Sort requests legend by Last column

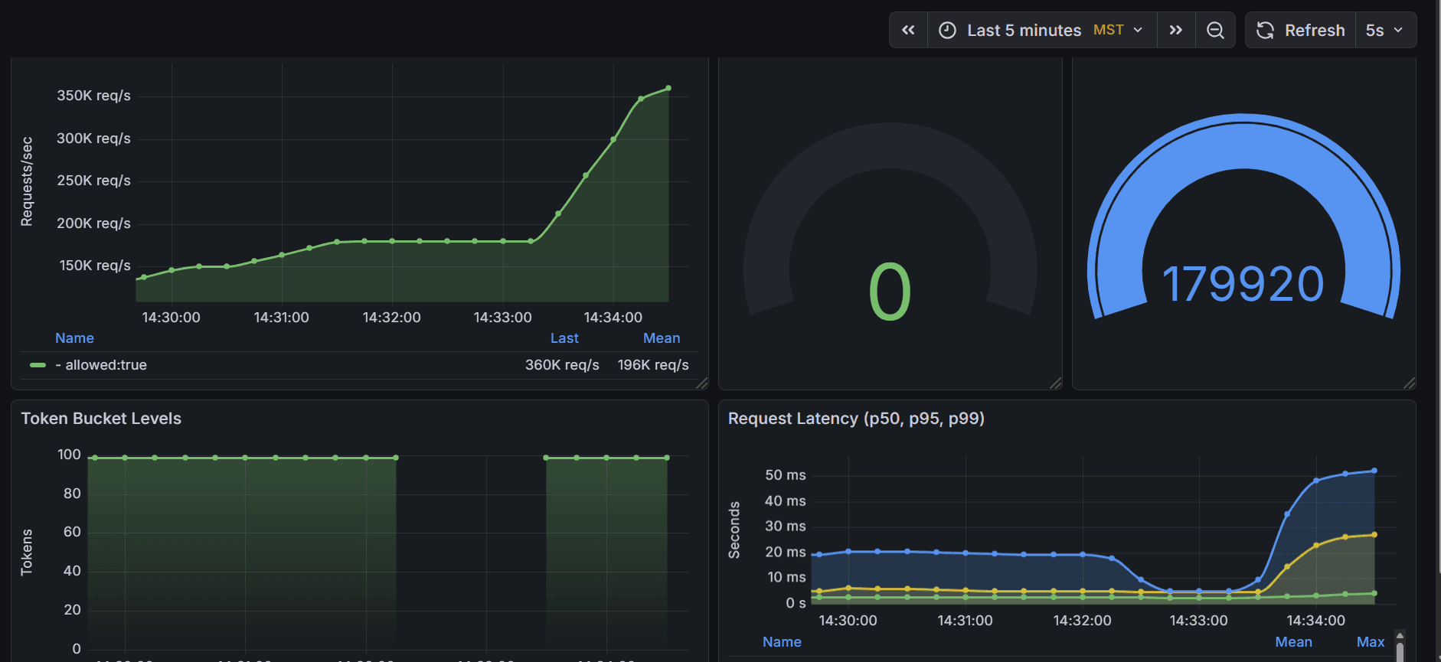pyautogui.click(x=564, y=338)
